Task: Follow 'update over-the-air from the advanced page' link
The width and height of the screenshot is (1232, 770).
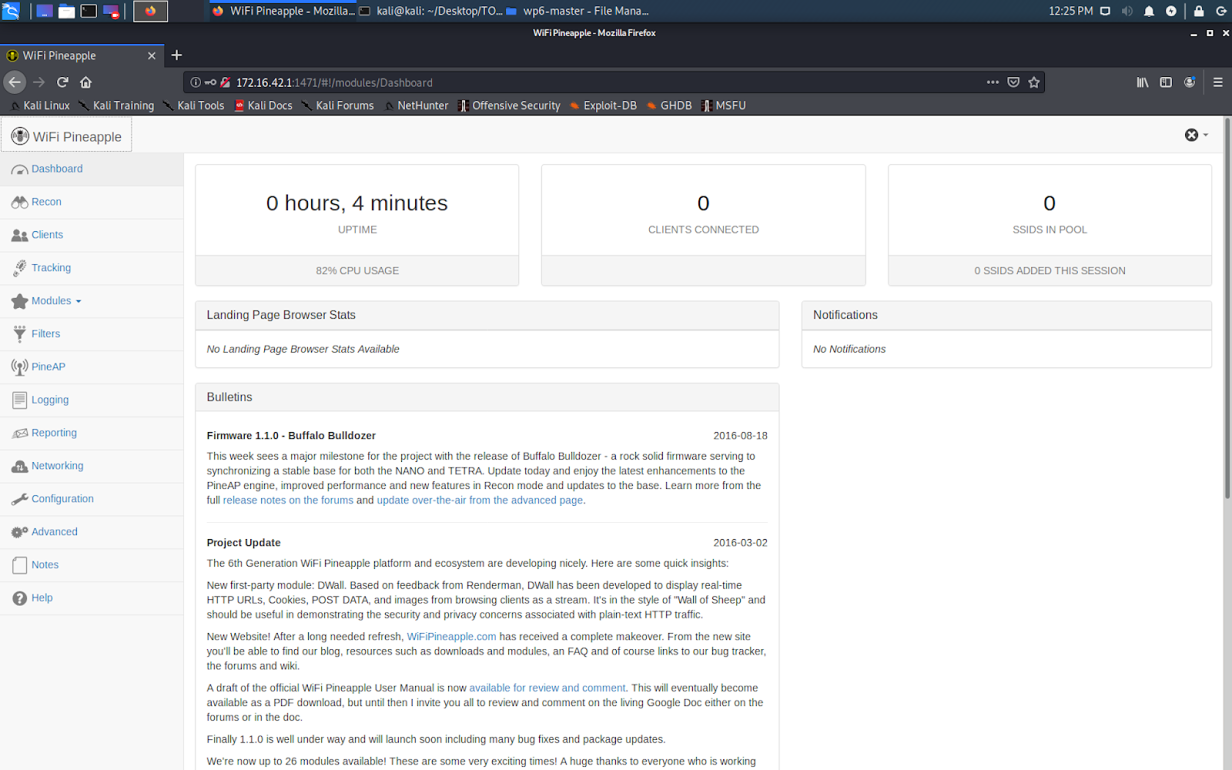Action: coord(480,500)
